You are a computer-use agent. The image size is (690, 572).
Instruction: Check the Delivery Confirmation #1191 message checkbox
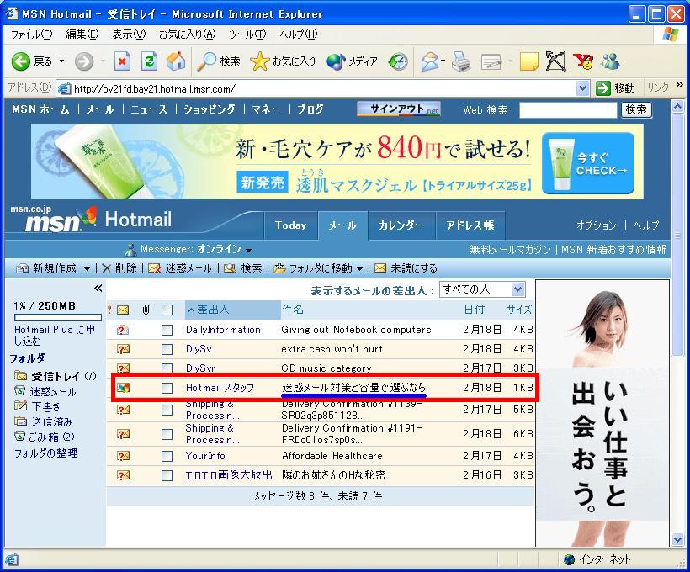(x=167, y=434)
